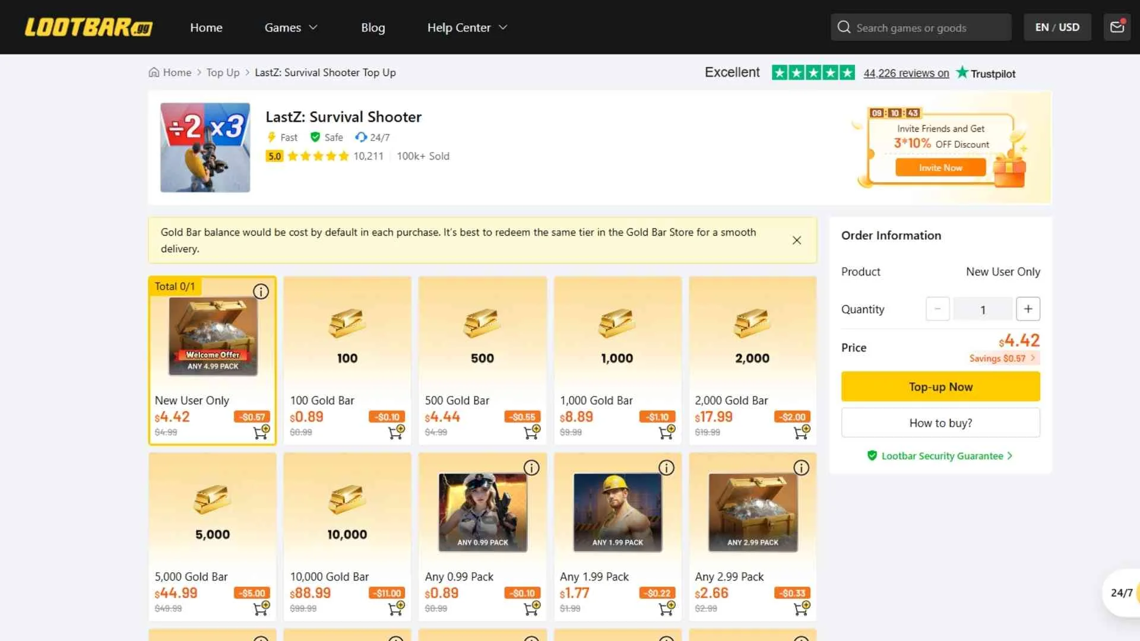Increase quantity with plus button
The height and width of the screenshot is (641, 1140).
click(1028, 309)
